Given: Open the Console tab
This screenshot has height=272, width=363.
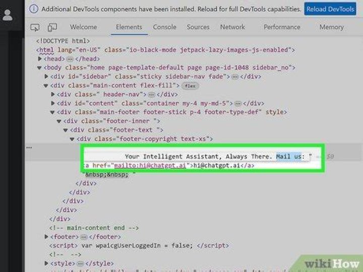Looking at the screenshot, I should pyautogui.click(x=164, y=27).
